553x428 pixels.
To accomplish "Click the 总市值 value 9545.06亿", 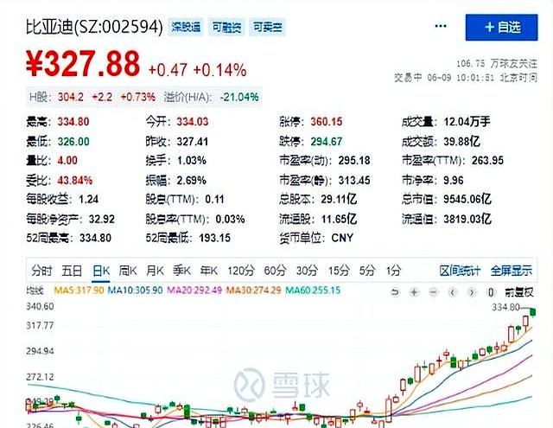I will (x=467, y=199).
